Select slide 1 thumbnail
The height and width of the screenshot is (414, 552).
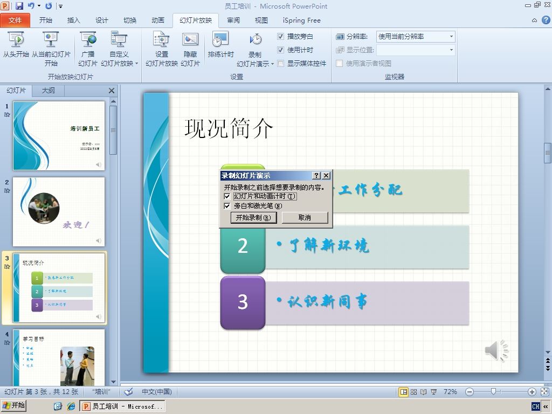tap(59, 136)
